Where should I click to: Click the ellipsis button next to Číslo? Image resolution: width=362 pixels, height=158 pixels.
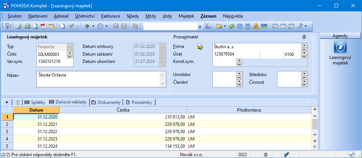69,56
